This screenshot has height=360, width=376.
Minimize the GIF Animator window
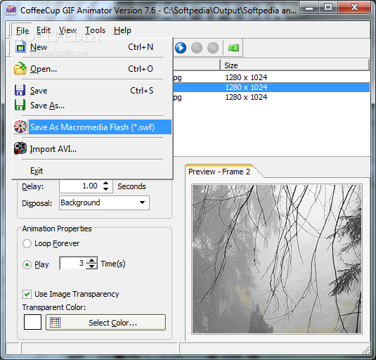point(309,8)
